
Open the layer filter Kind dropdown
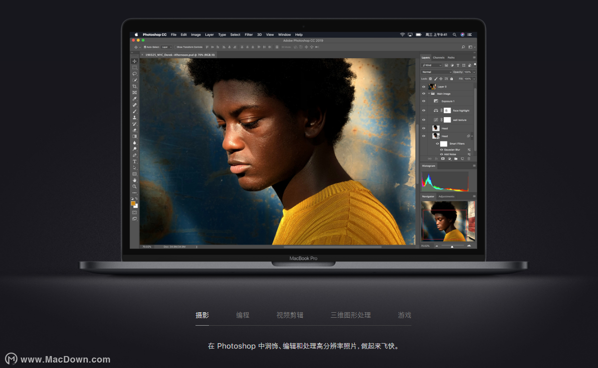(432, 65)
